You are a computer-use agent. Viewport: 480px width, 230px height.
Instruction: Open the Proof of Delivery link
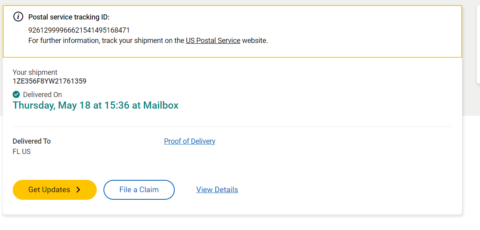189,141
